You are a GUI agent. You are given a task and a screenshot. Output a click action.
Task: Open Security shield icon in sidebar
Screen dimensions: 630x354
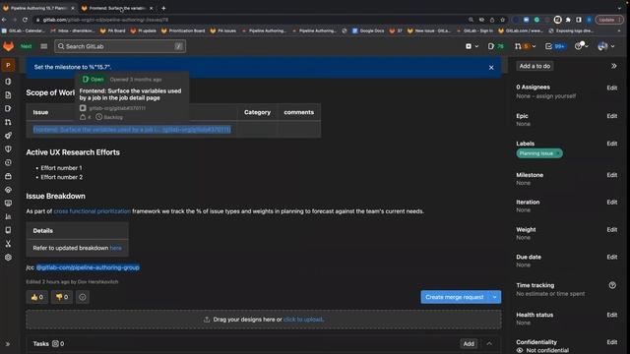8,148
